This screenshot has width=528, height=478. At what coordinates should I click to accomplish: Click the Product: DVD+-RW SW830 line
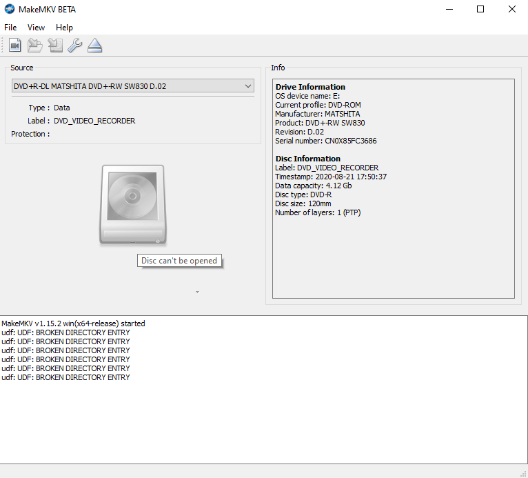tap(320, 123)
